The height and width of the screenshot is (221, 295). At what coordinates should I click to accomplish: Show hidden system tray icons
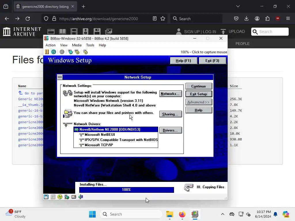pyautogui.click(x=223, y=214)
